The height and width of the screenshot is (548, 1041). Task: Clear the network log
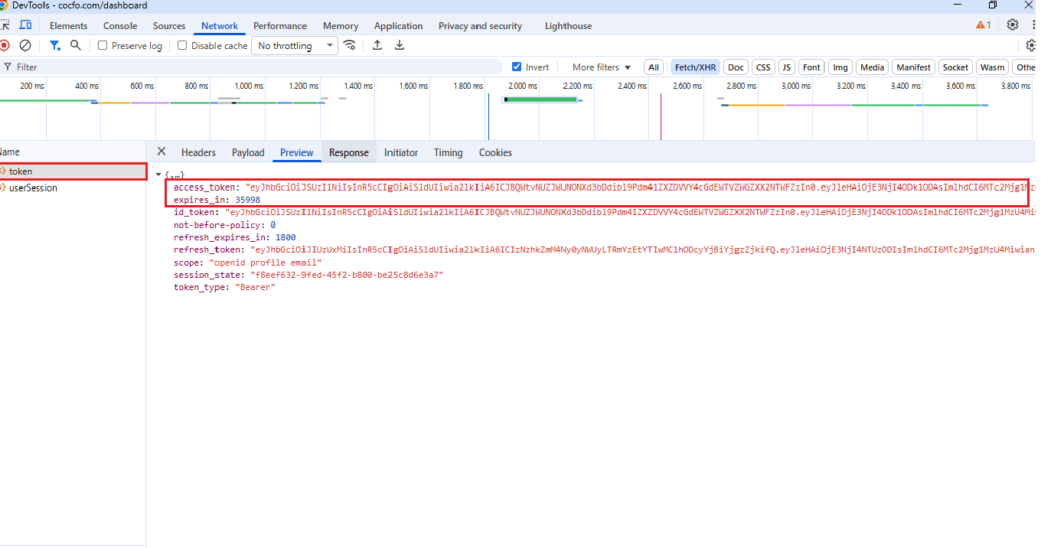coord(25,45)
